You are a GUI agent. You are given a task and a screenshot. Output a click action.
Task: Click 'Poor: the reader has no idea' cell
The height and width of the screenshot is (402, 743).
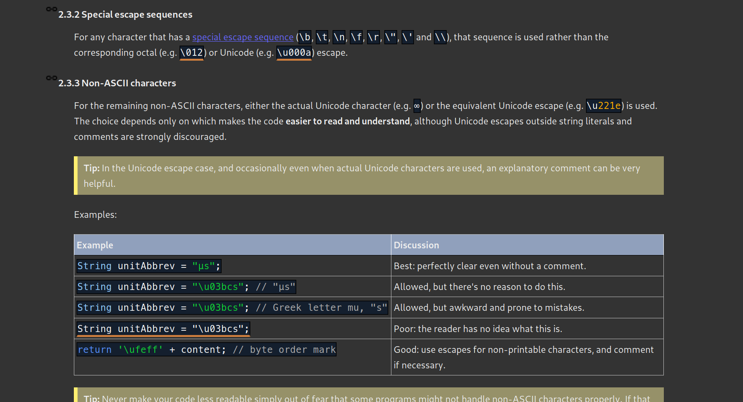(478, 329)
